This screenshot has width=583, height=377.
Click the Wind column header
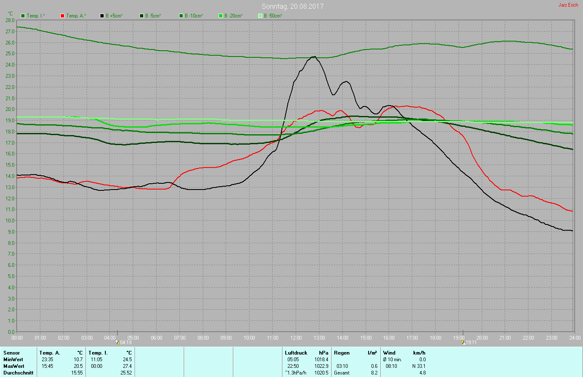pos(389,353)
